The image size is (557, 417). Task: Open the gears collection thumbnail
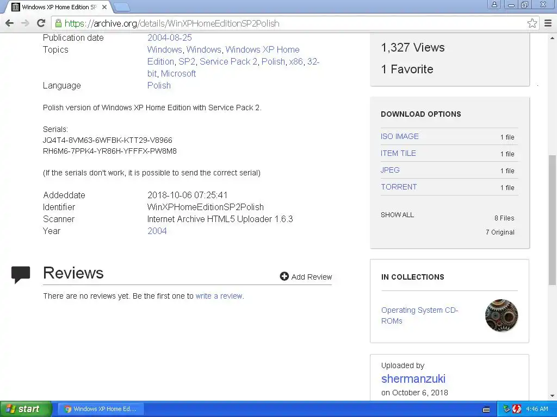click(501, 315)
